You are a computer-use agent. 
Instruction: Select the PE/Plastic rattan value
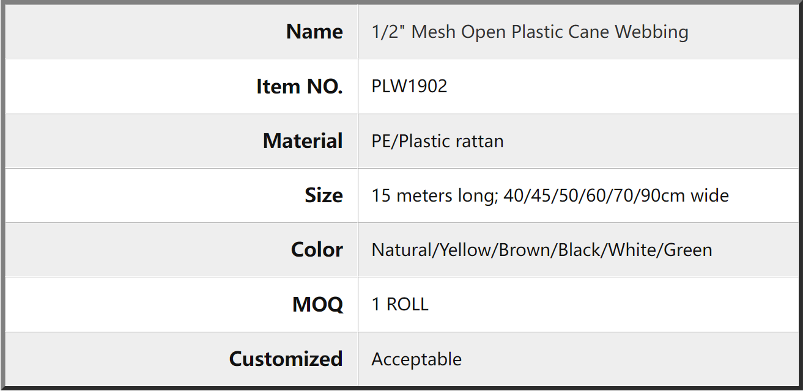[x=438, y=141]
